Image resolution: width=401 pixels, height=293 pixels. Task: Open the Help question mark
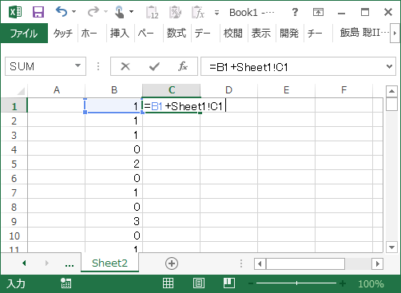[x=295, y=12]
